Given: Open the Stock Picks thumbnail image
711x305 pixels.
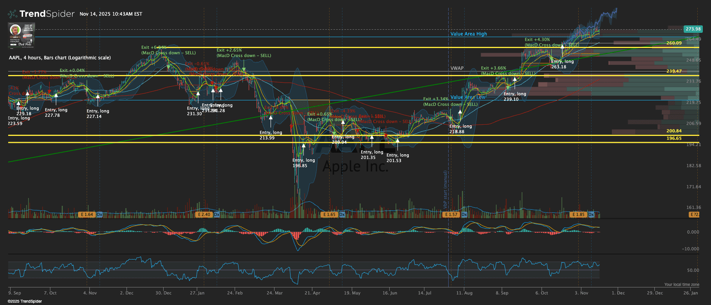Looking at the screenshot, I should tap(21, 35).
